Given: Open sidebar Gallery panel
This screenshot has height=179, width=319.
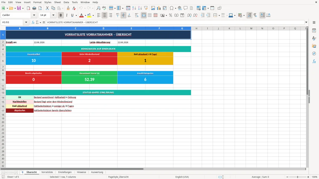Looking at the screenshot, I should [x=314, y=46].
